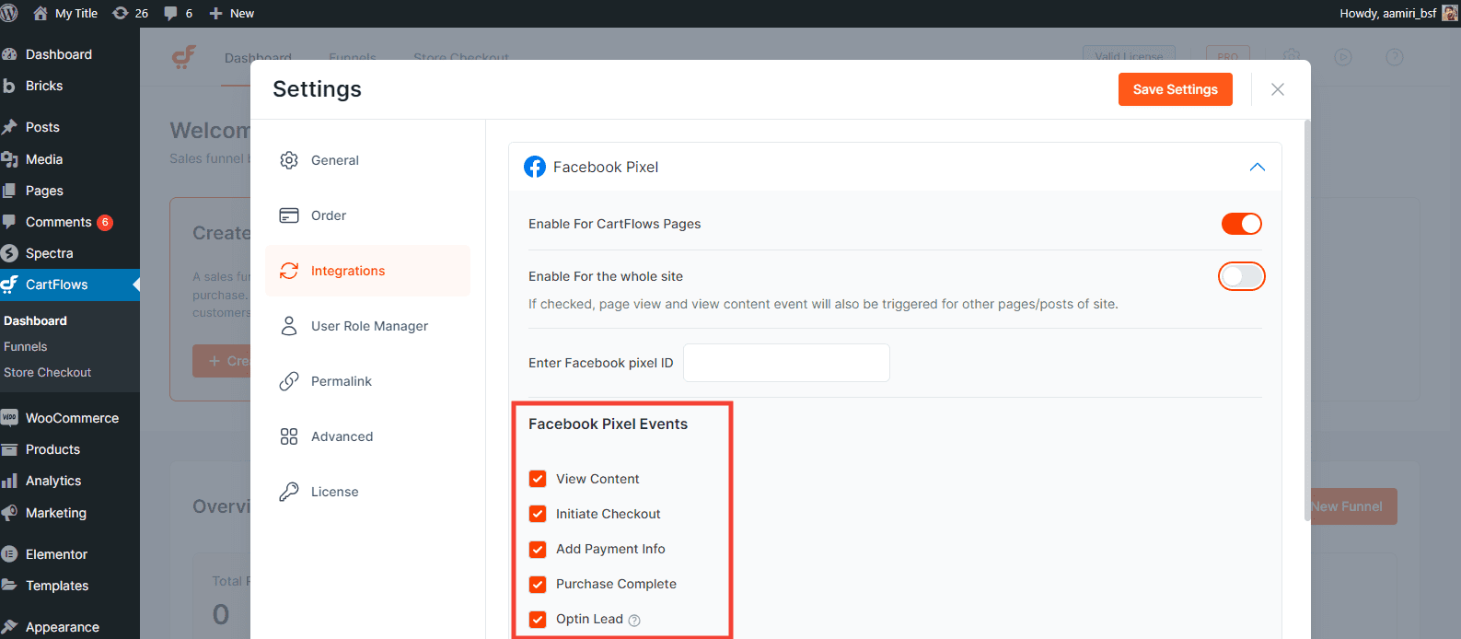
Task: Switch to the Integrations settings tab
Action: 348,271
